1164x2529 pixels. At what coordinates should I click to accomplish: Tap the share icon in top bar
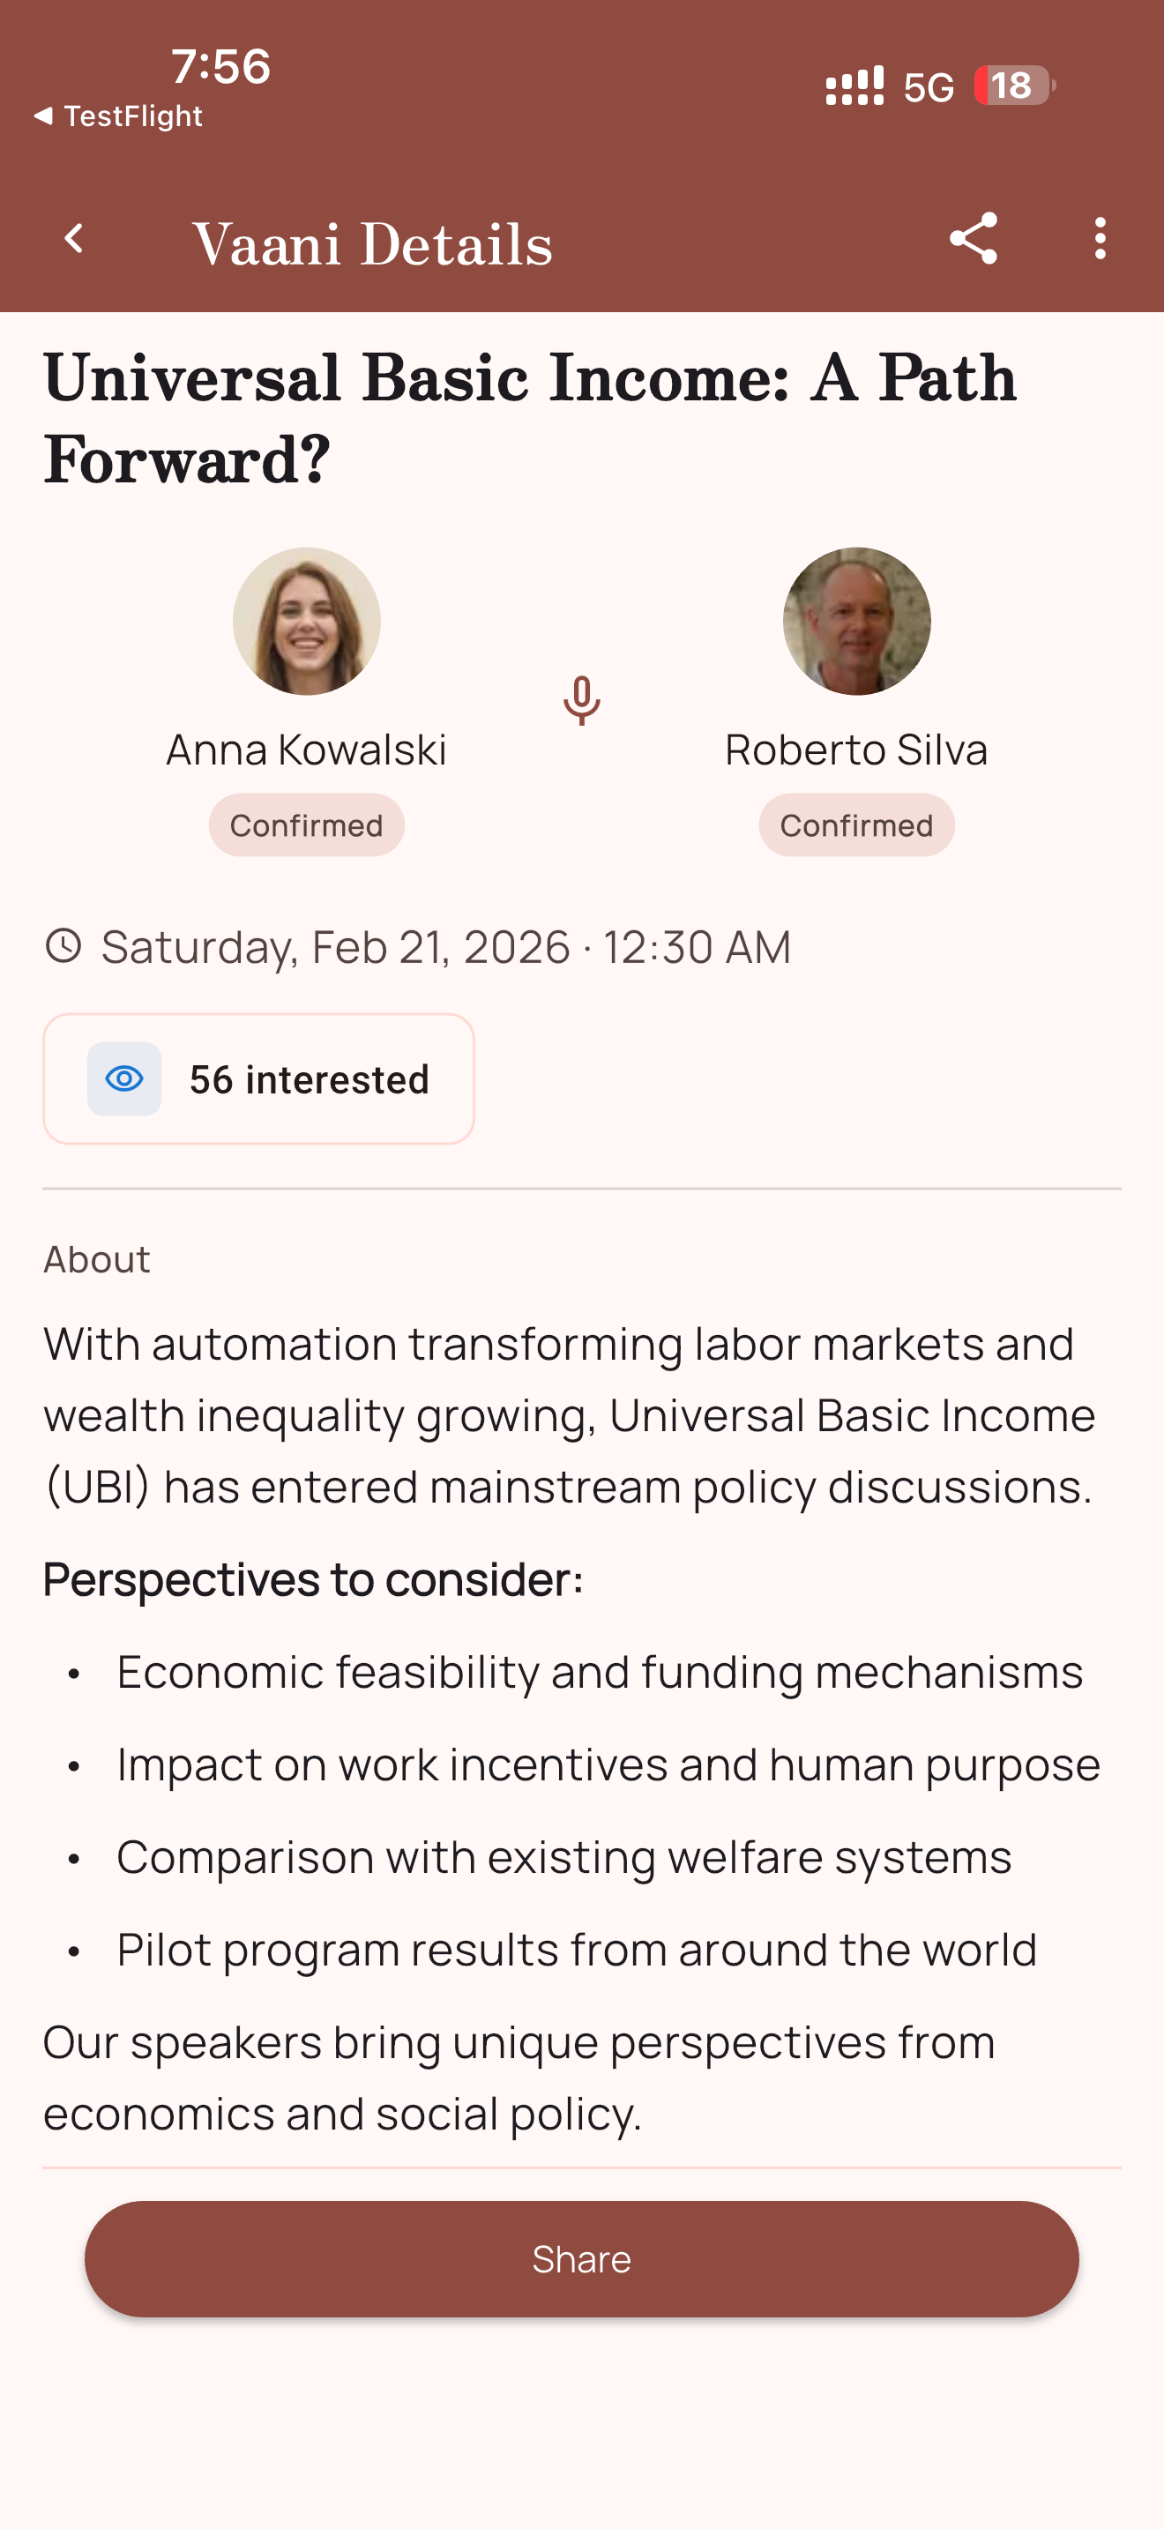[973, 239]
